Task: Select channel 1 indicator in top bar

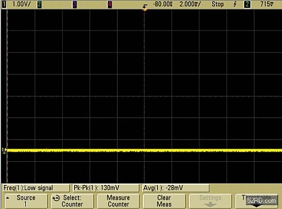Action: (4, 5)
